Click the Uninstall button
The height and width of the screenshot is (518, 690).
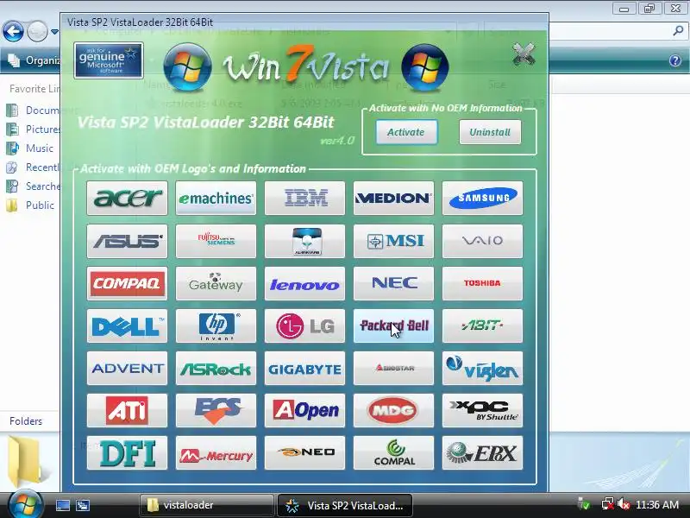click(x=490, y=132)
